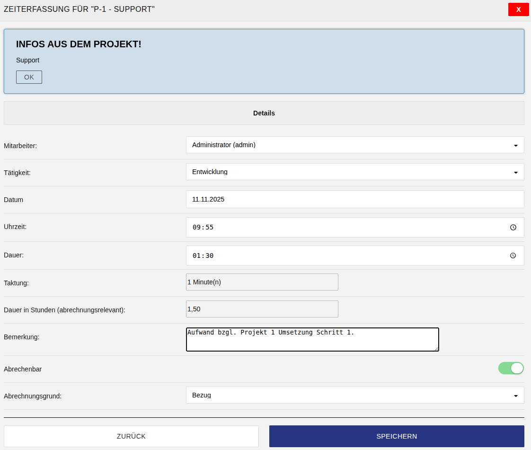Open the clock picker in Uhrzeit field

pyautogui.click(x=513, y=228)
